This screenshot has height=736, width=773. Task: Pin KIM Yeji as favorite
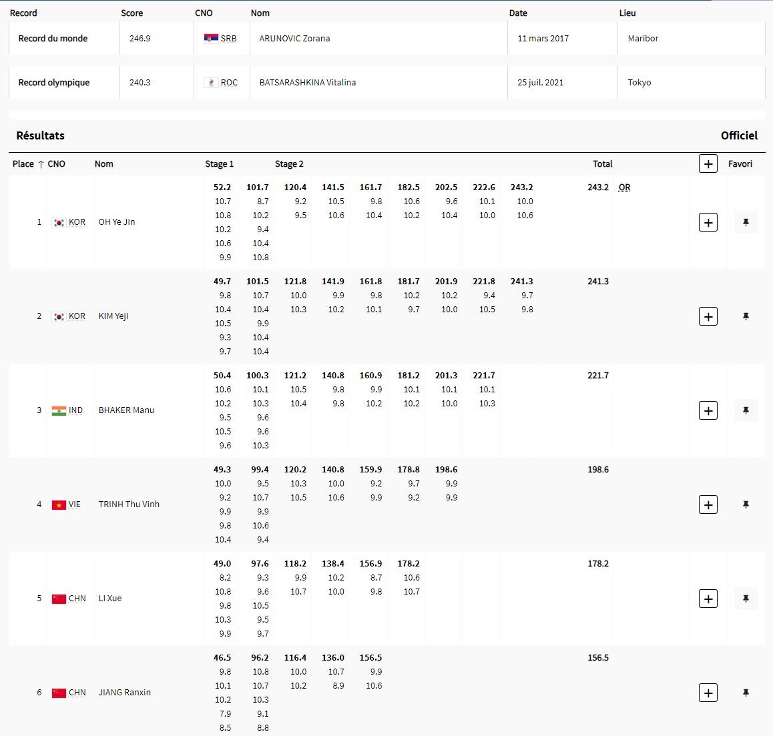[x=746, y=316]
